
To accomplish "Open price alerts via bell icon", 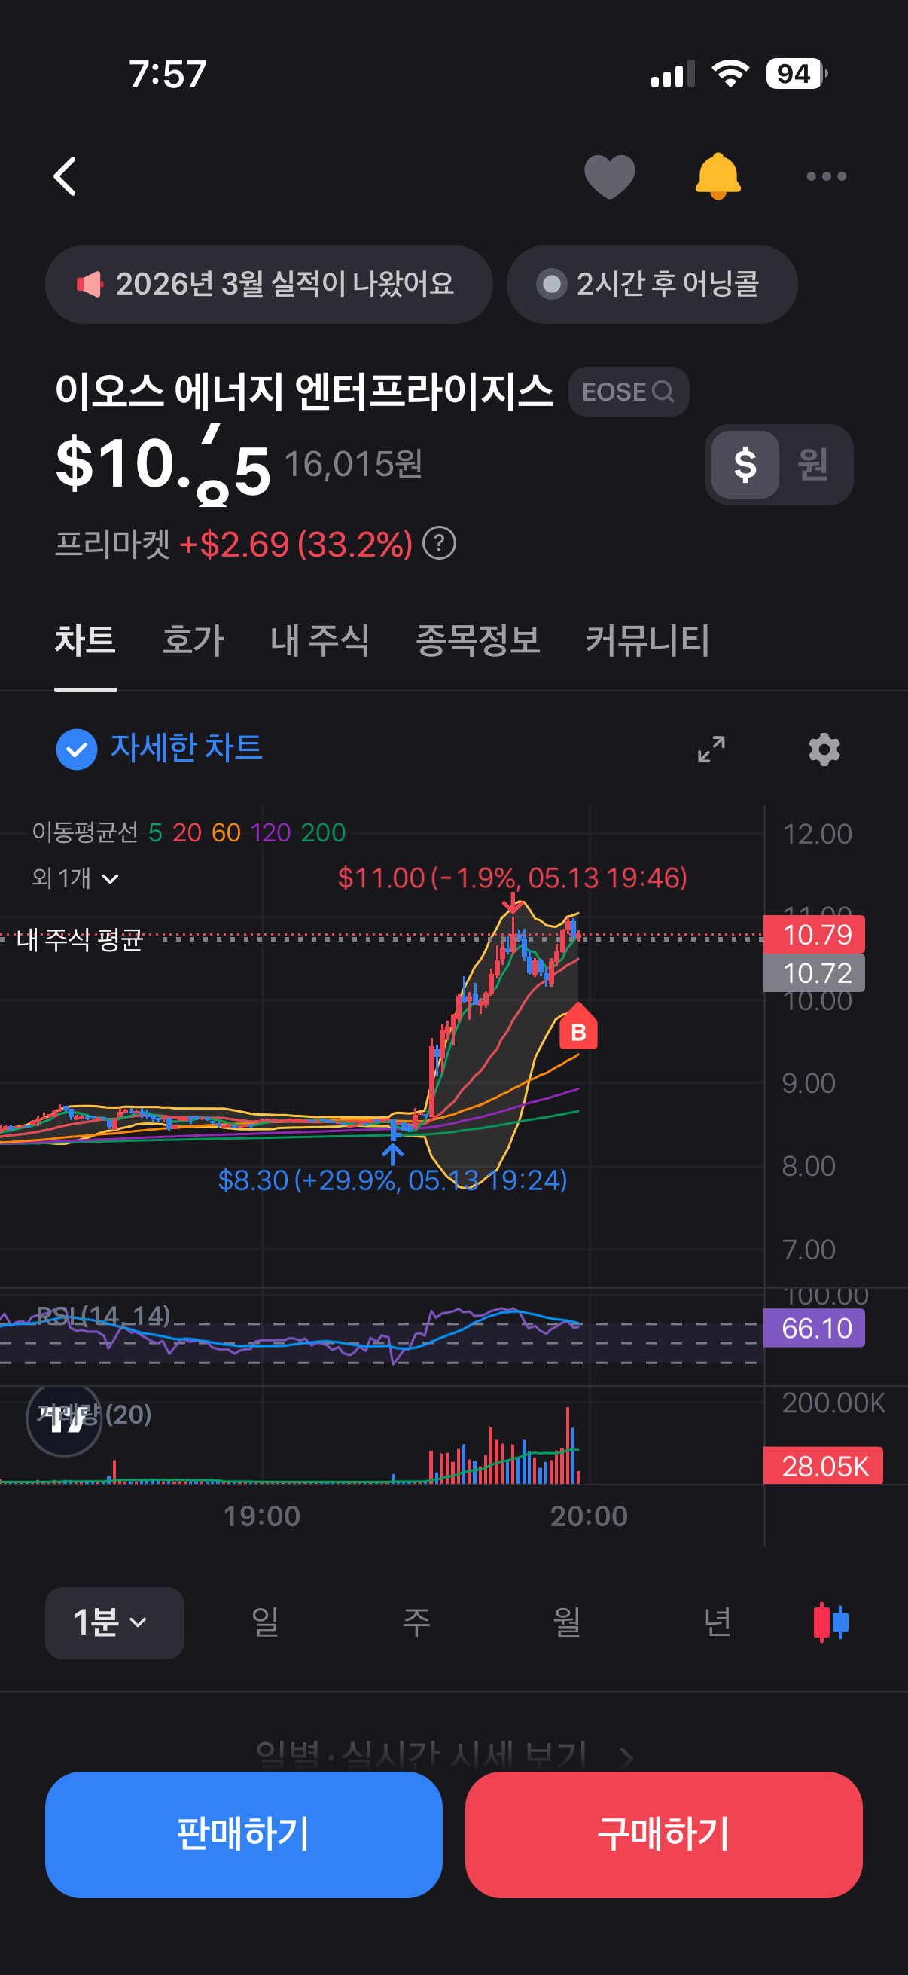I will (718, 176).
